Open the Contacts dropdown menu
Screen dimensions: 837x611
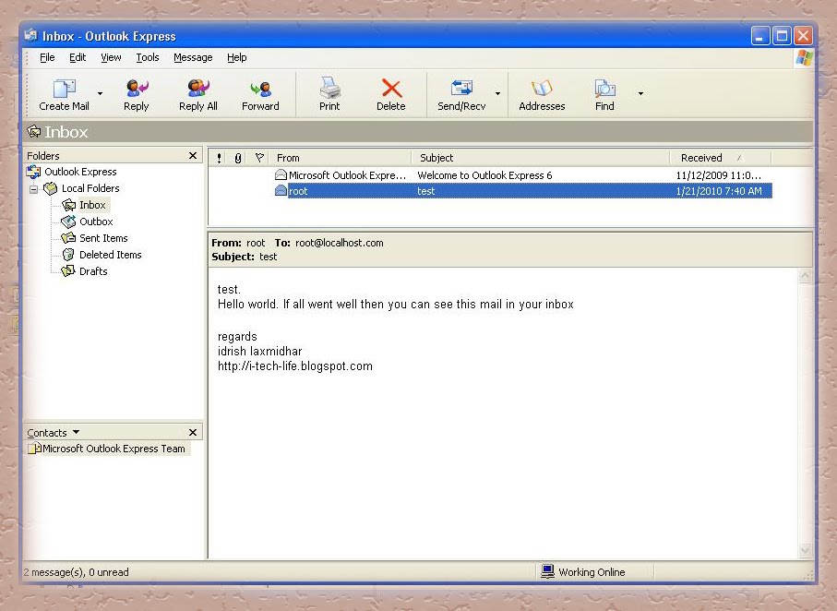click(76, 432)
